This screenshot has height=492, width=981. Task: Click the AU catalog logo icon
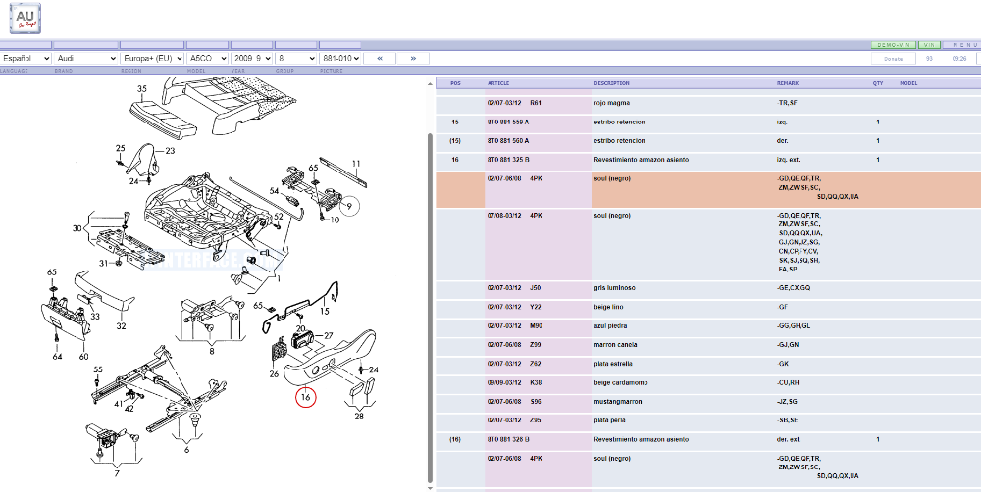point(26,18)
